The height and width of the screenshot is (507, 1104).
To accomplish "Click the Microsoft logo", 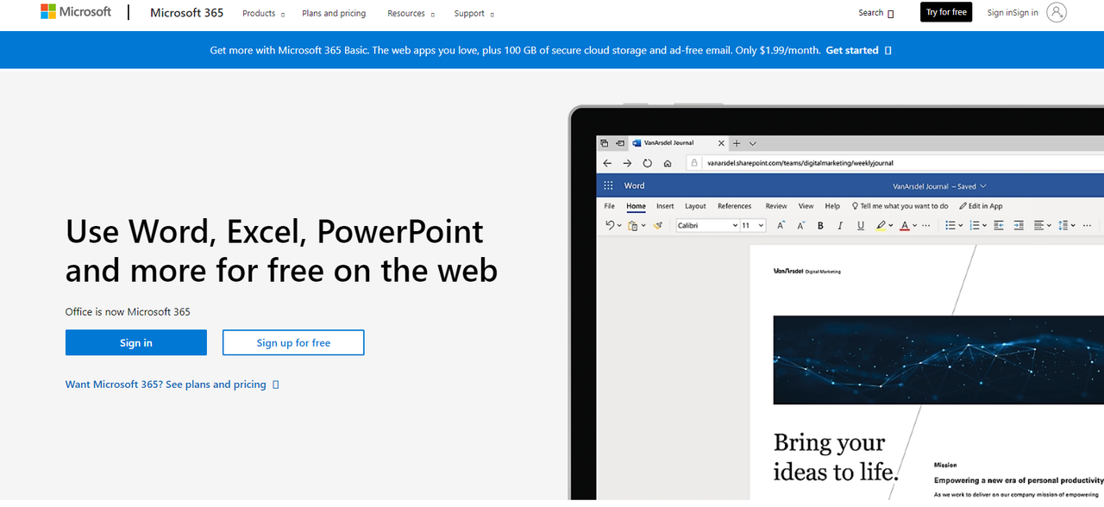I will click(x=76, y=12).
